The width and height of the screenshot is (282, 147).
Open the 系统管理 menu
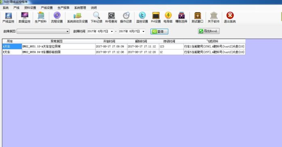coord(80,8)
